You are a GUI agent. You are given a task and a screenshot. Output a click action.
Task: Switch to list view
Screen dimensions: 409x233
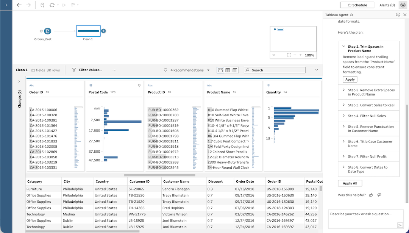(x=235, y=70)
